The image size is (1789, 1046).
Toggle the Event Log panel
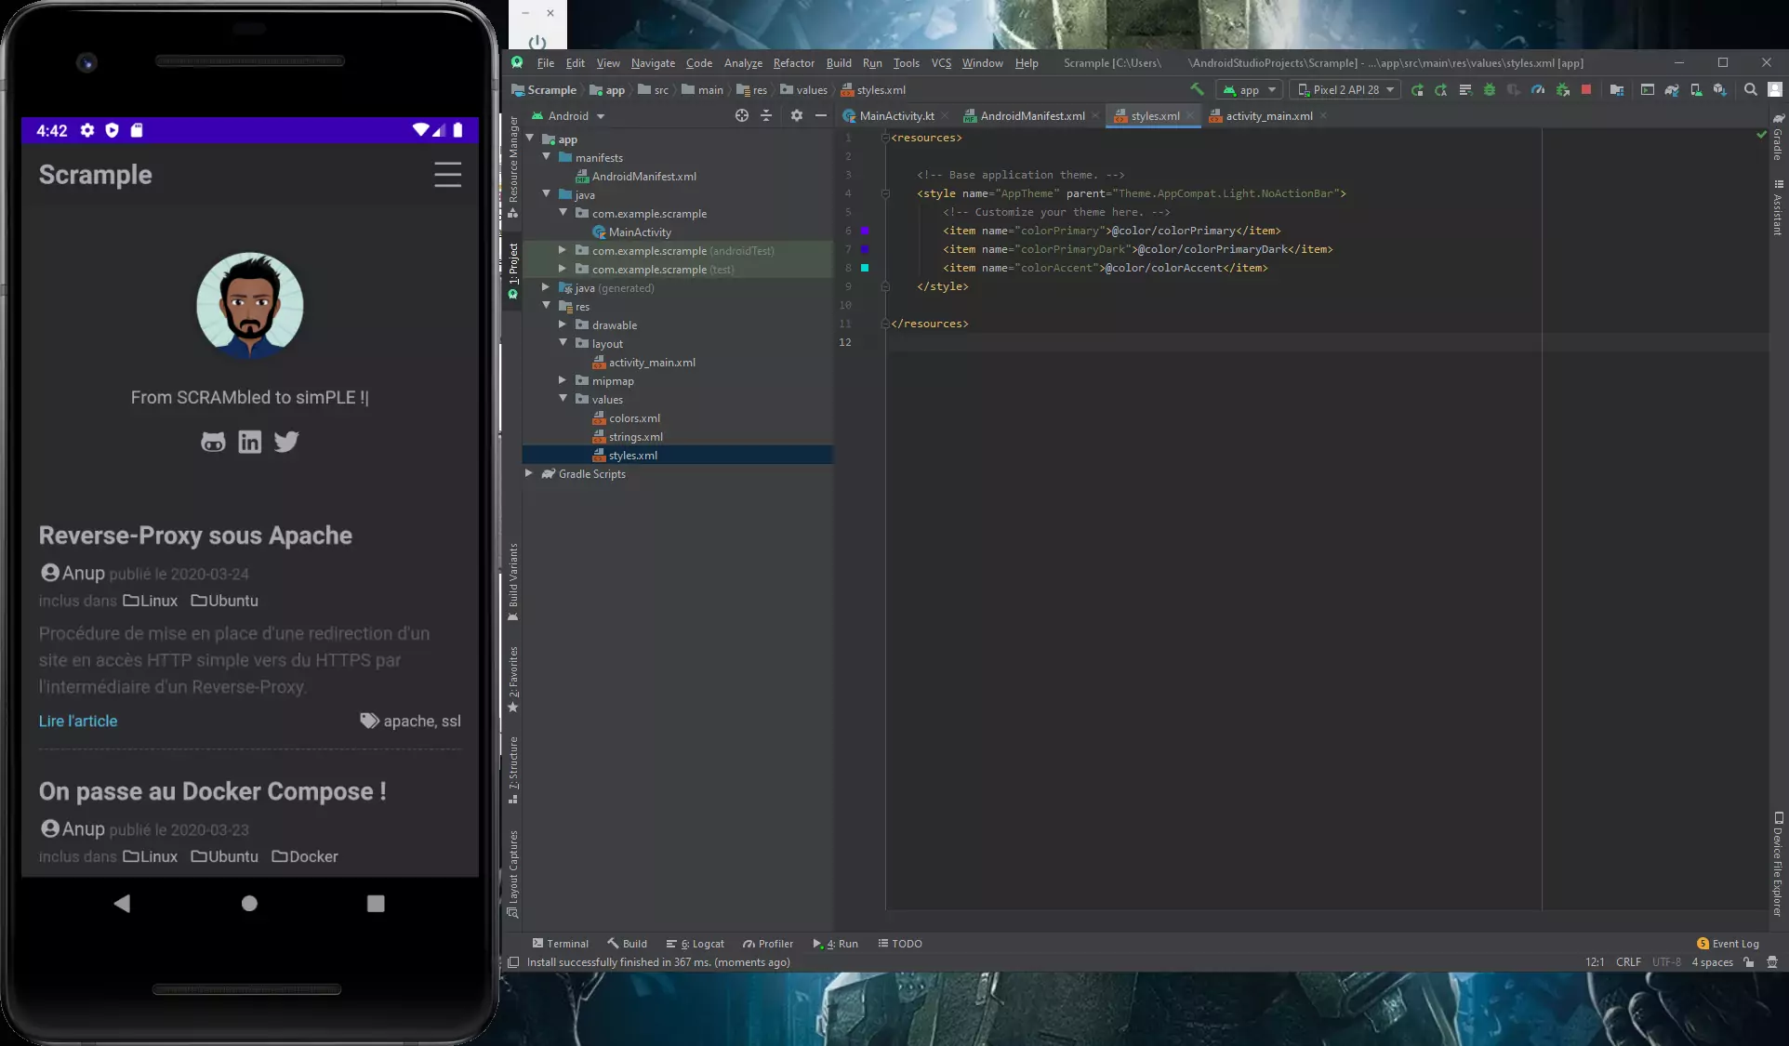click(x=1728, y=943)
